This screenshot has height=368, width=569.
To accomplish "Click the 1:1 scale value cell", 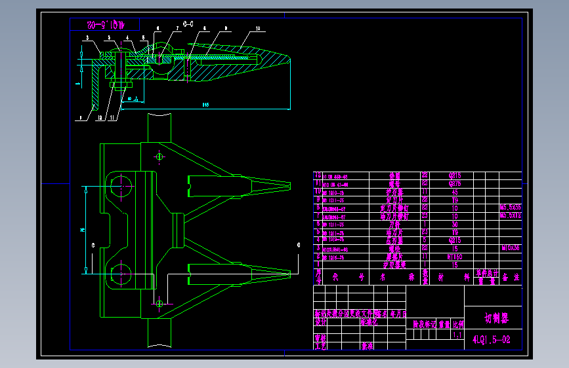I will point(457,335).
